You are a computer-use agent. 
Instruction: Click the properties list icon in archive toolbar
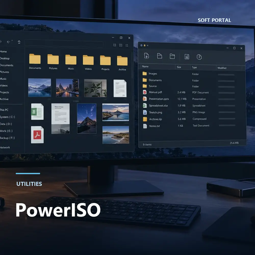pyautogui.click(x=187, y=57)
